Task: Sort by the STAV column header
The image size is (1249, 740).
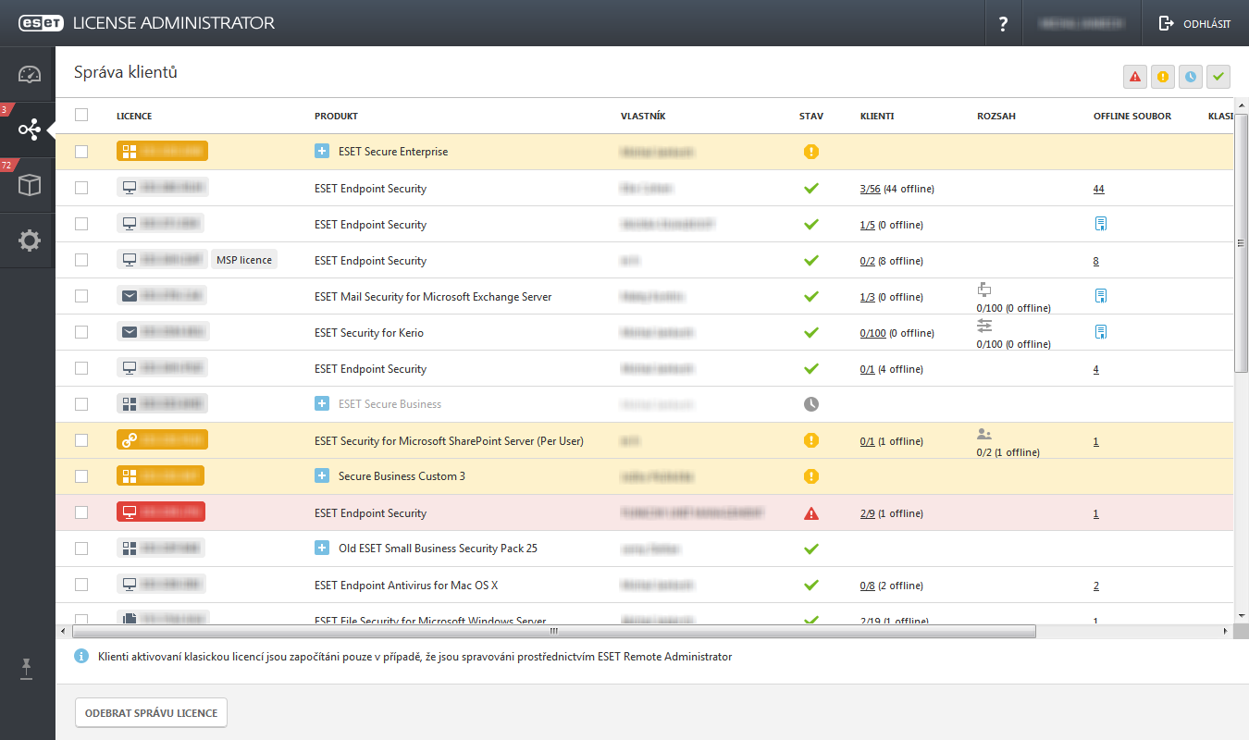Action: pos(811,116)
